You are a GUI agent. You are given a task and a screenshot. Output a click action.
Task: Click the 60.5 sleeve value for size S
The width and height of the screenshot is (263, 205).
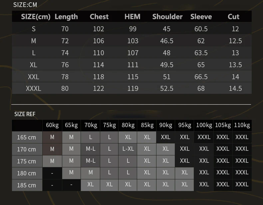[x=201, y=29]
